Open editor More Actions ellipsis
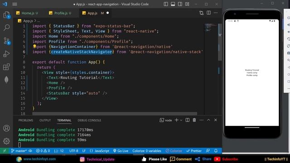The height and width of the screenshot is (163, 290). 216,13
